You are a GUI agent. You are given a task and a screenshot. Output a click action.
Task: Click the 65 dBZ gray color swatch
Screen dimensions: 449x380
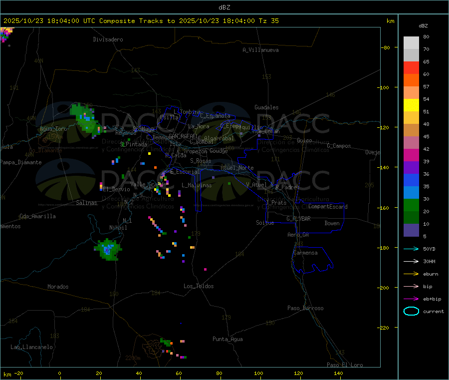click(x=411, y=55)
